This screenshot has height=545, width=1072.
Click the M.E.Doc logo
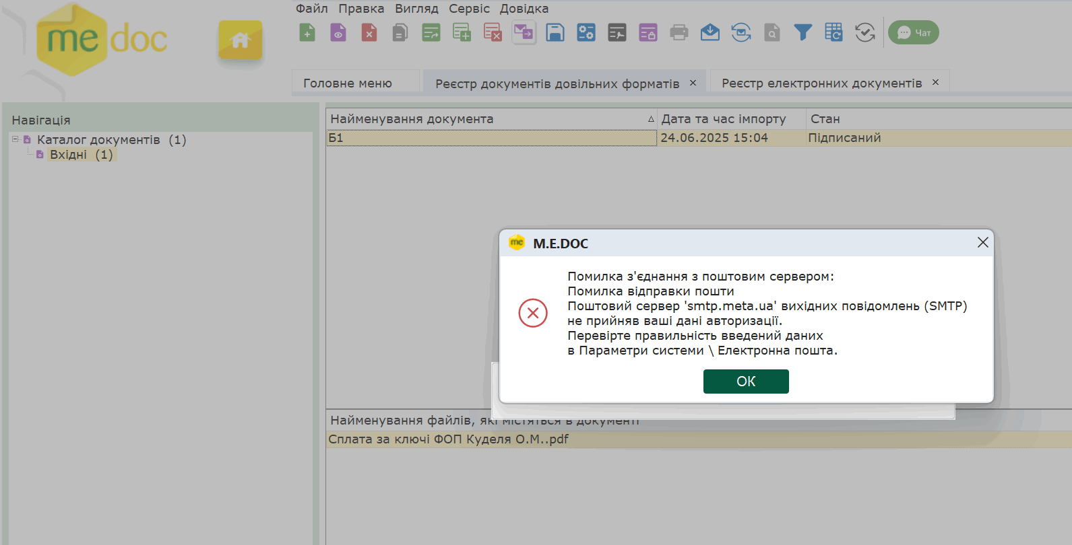coord(101,39)
